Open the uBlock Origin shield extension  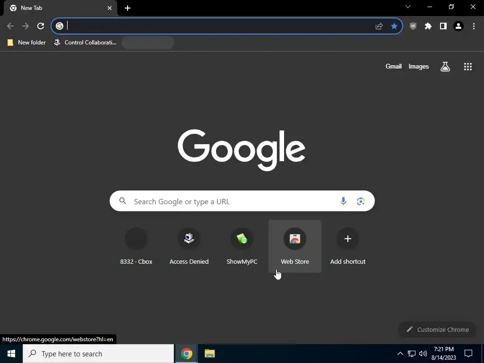(x=413, y=26)
